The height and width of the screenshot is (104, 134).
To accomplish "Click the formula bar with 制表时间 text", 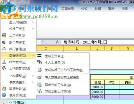I will point(97,42).
